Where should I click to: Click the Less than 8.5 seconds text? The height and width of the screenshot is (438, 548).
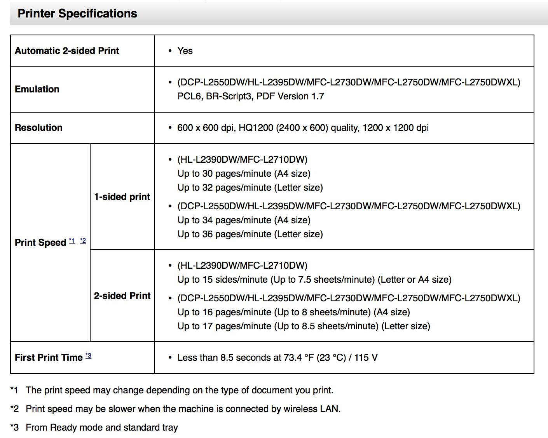[x=277, y=358]
